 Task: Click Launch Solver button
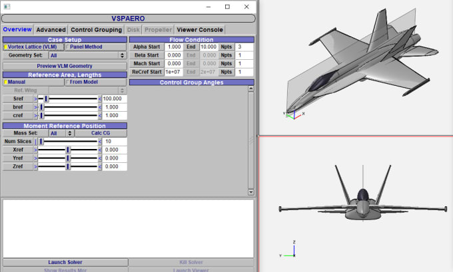point(65,262)
